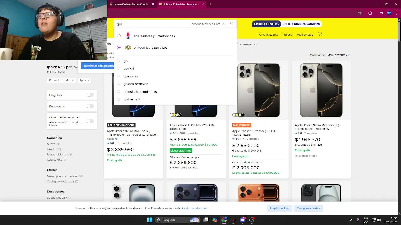The width and height of the screenshot is (401, 225).
Task: Open 'Configurar cookies' settings
Action: tap(308, 208)
